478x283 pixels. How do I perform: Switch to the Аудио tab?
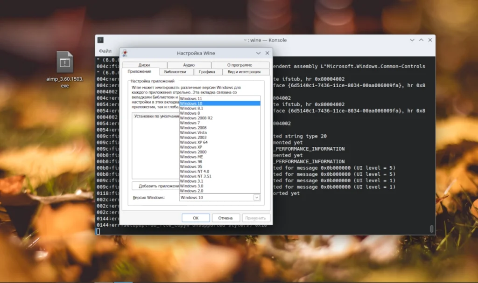click(x=189, y=65)
